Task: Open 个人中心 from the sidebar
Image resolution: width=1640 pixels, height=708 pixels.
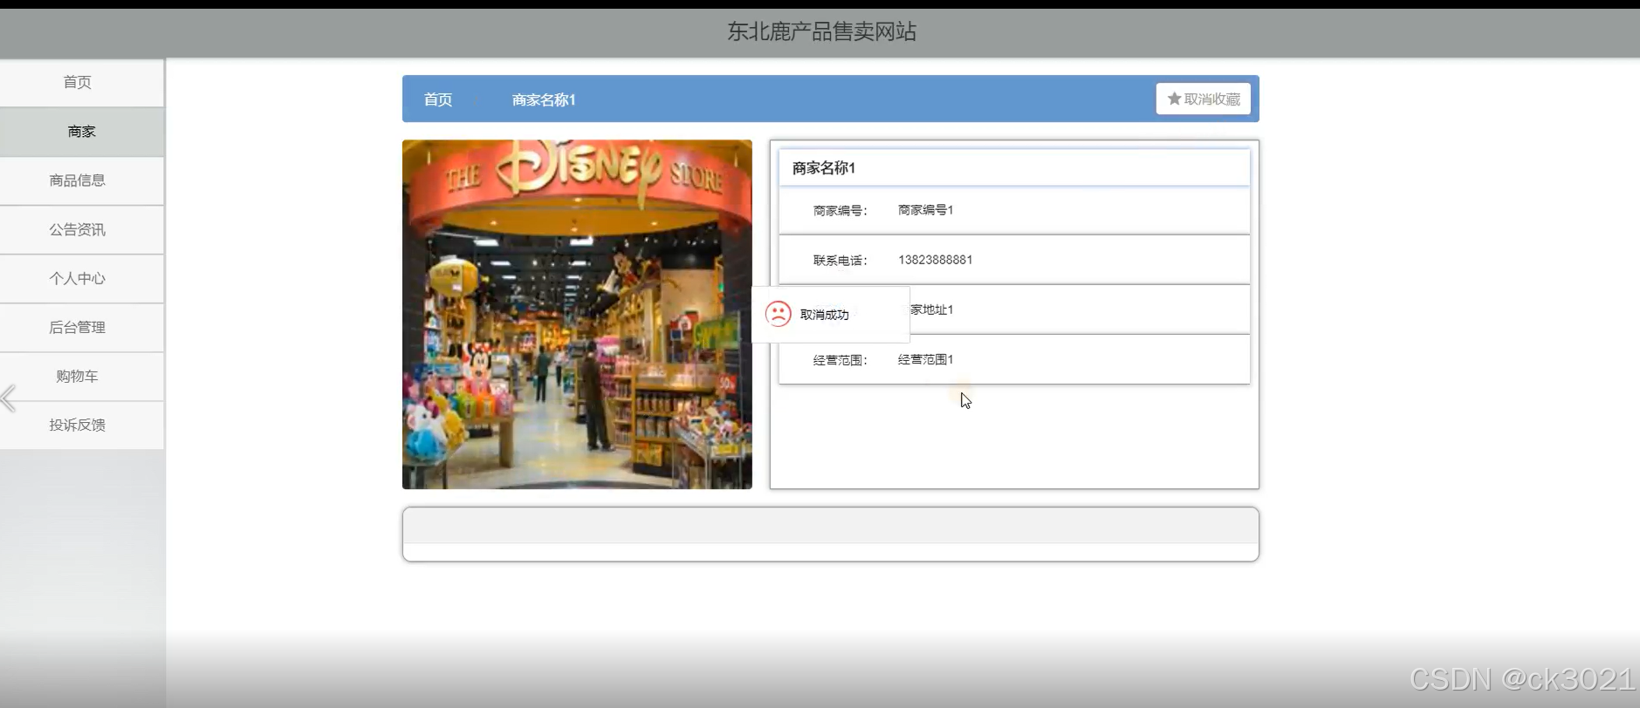Action: [x=82, y=279]
